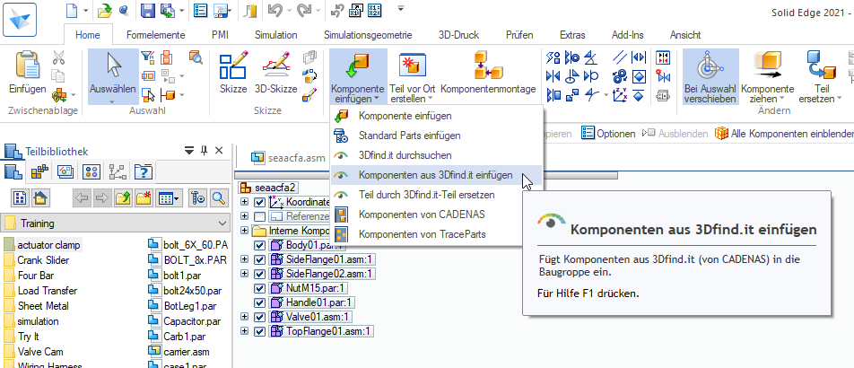Enable the Referenzebenen checkbox
Screen dimensions: 854x368
coord(260,216)
